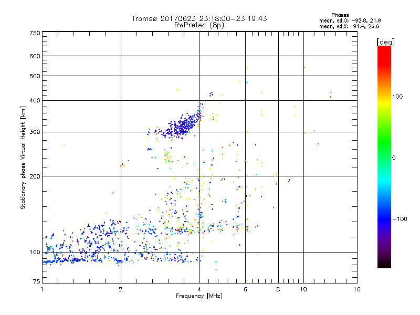Click the x-axis tick label '1'
Viewport: 420px width, 315px height.
coord(42,289)
